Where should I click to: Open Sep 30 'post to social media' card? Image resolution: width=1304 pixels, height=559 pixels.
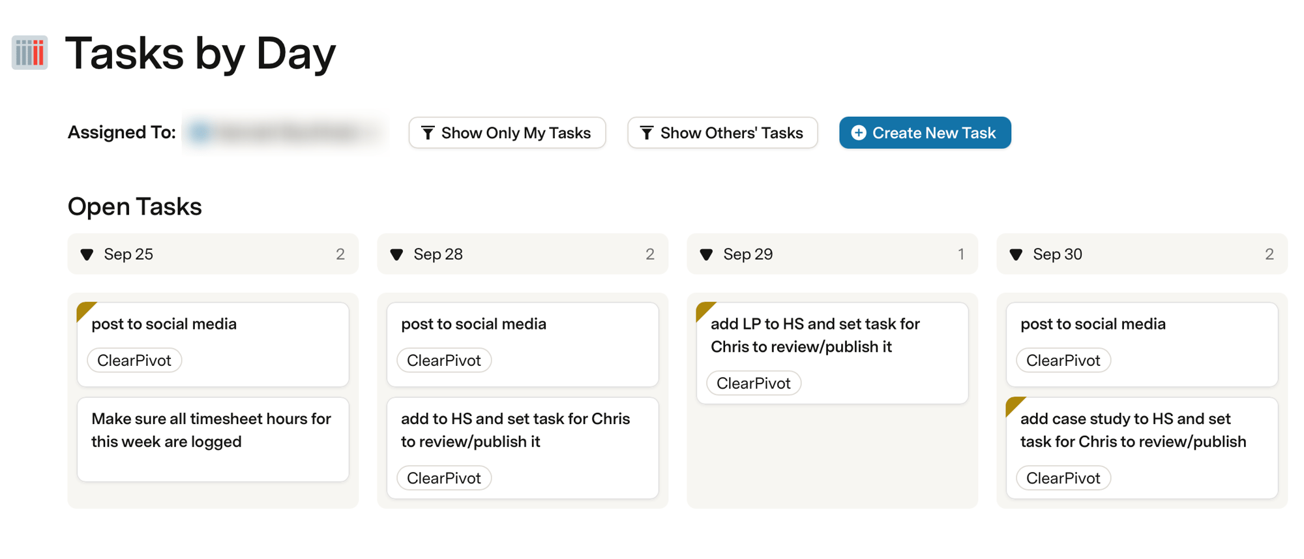(1142, 344)
